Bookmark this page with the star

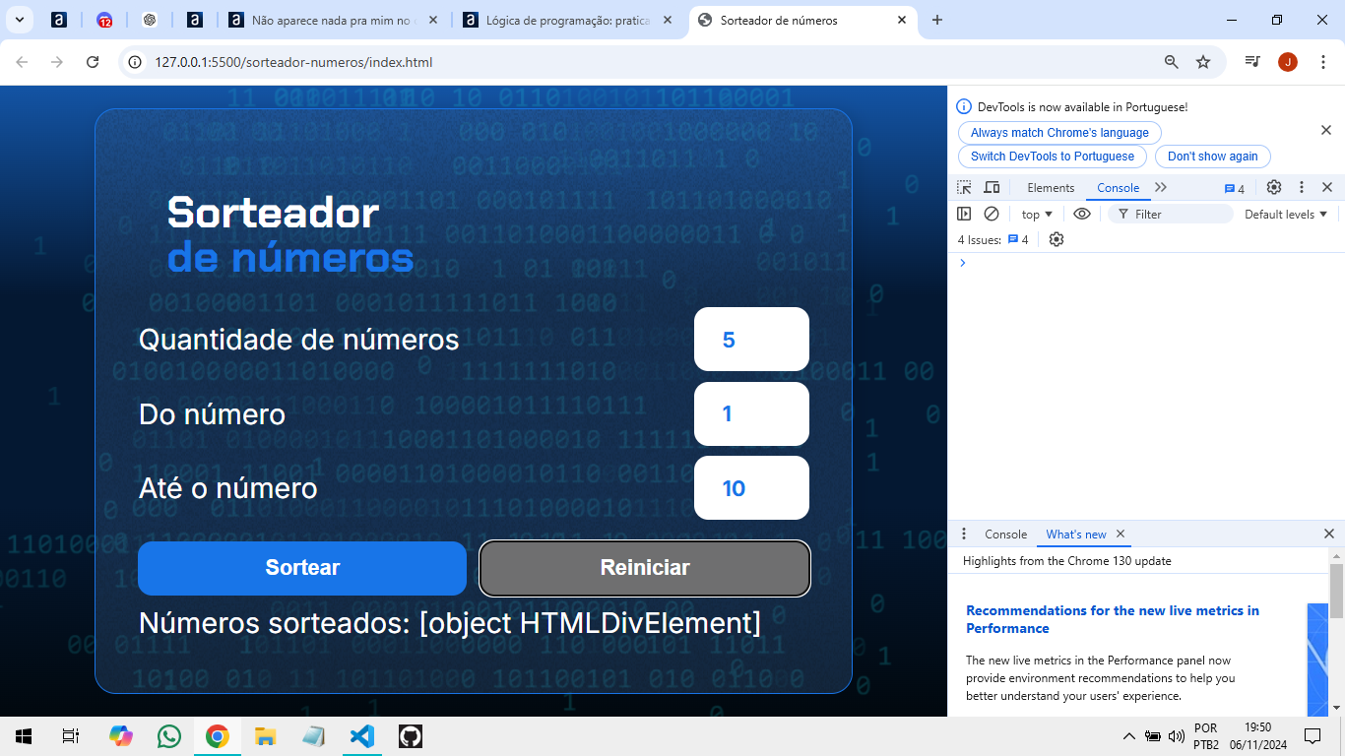coord(1203,62)
